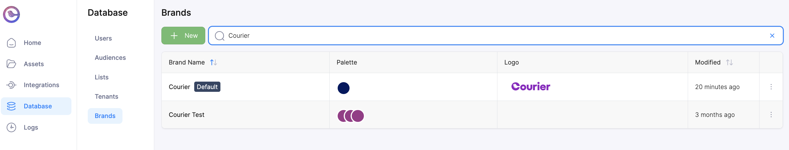
Task: Create a New brand
Action: 183,36
